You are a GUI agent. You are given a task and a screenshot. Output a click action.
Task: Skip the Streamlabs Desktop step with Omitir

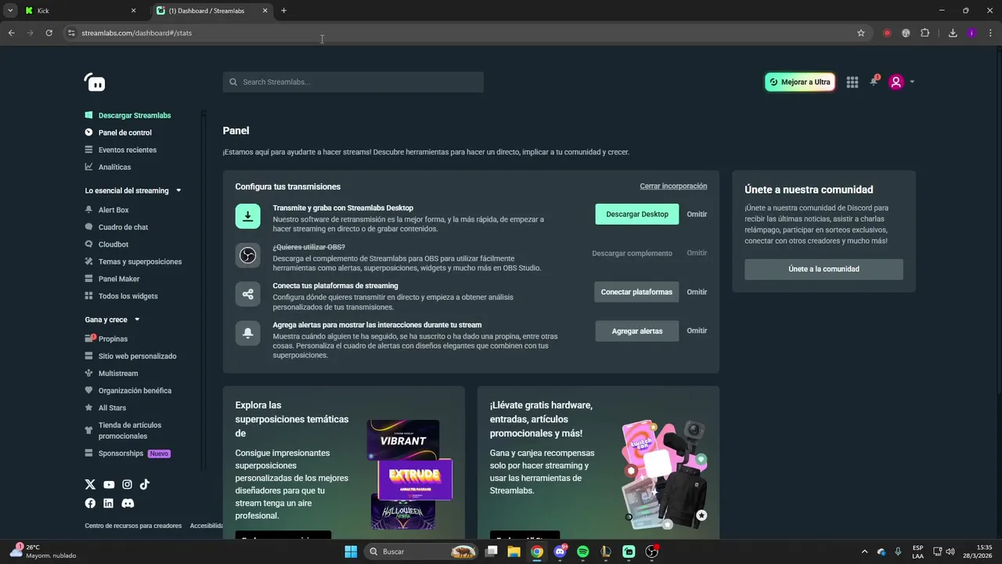pos(697,215)
